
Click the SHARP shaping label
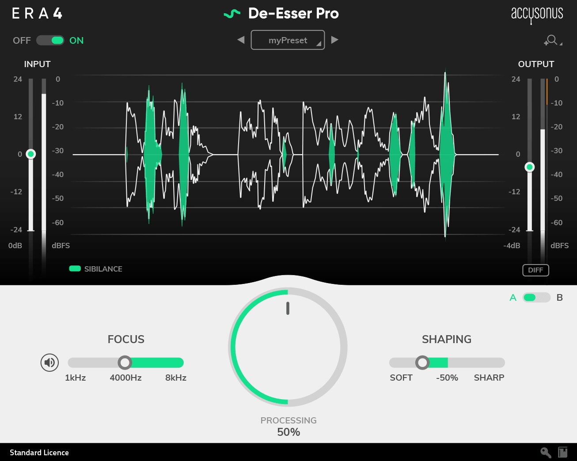coord(489,378)
